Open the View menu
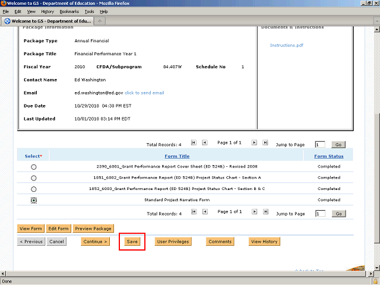 pyautogui.click(x=31, y=12)
